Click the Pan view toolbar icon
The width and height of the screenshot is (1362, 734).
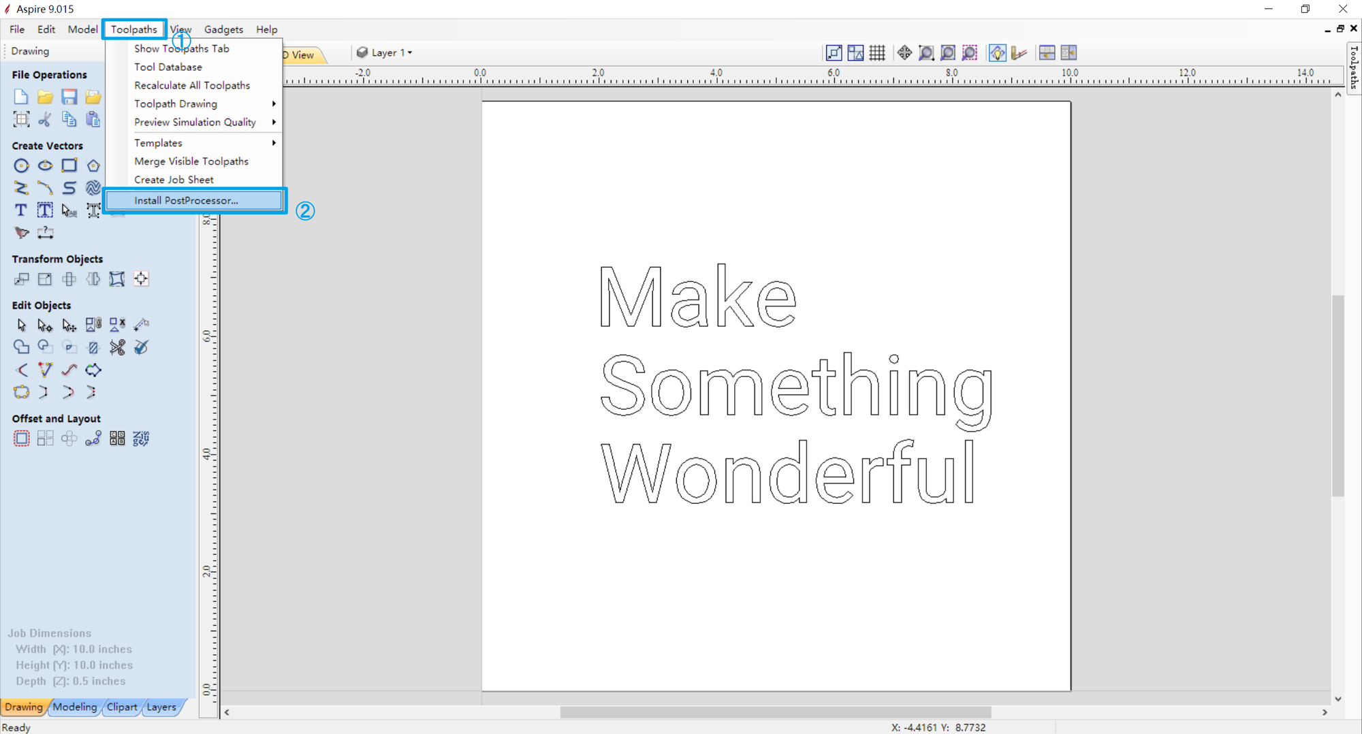904,53
